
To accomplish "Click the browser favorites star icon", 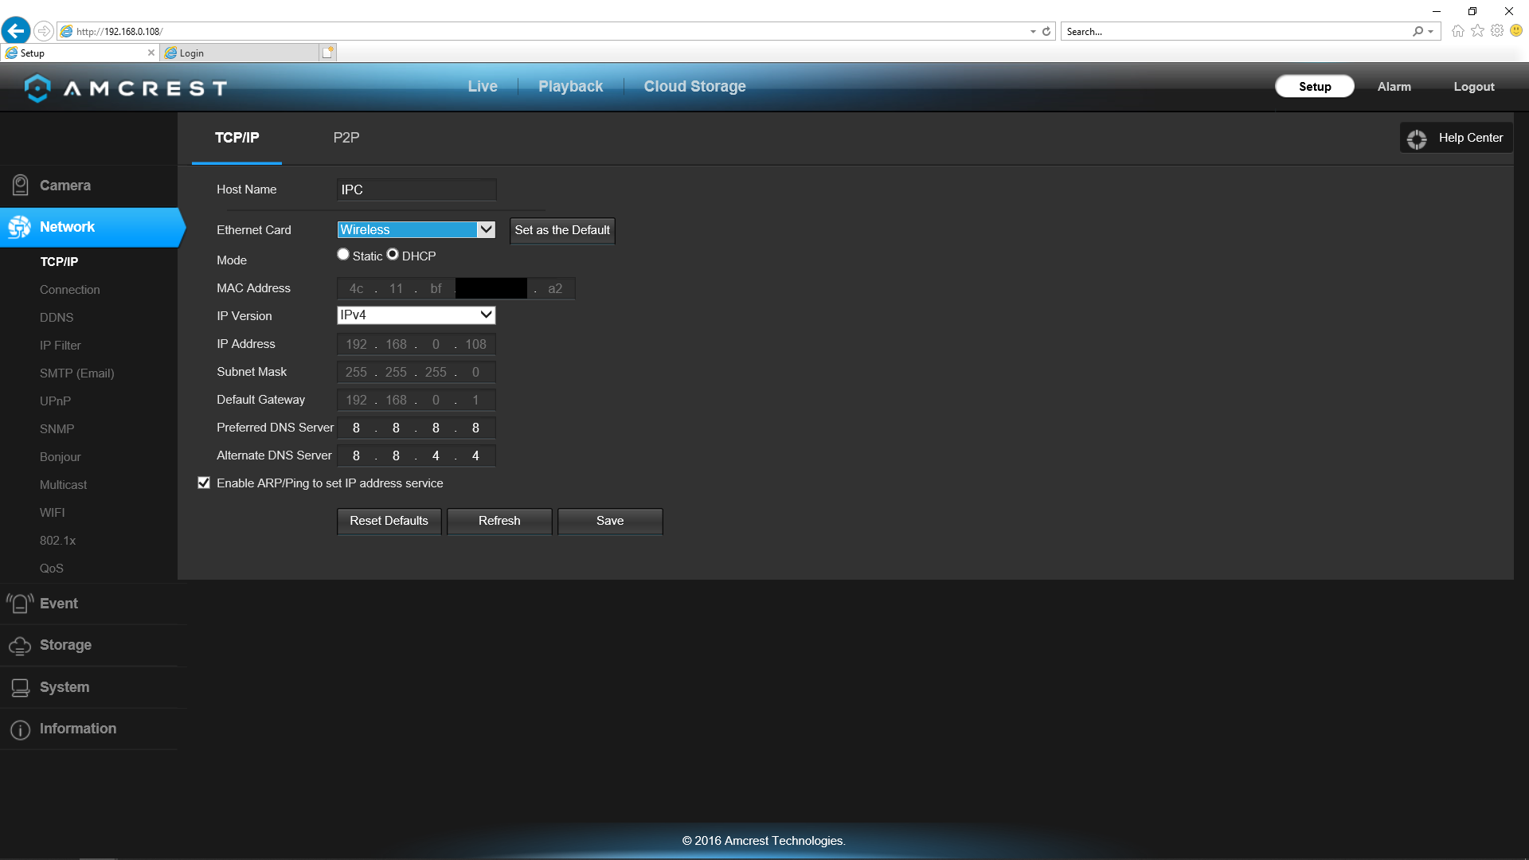I will (x=1477, y=31).
